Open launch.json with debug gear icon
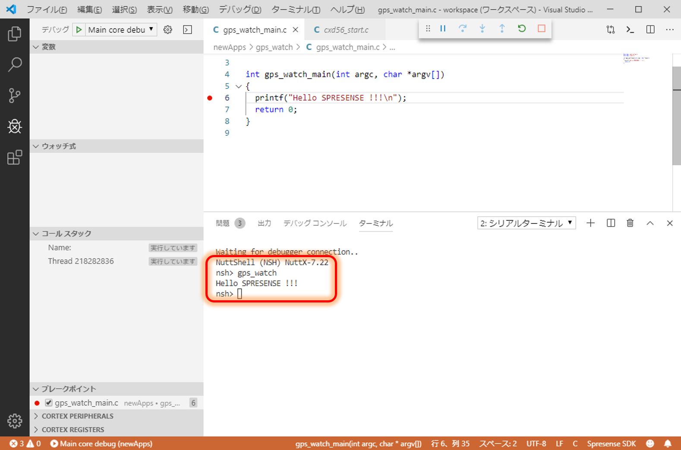681x450 pixels. [168, 30]
